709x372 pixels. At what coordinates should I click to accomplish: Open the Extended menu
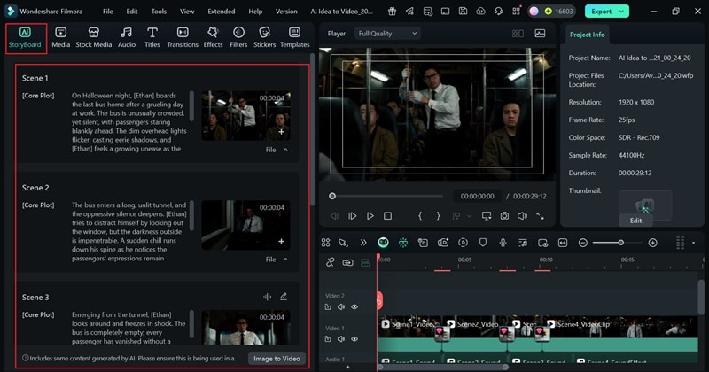pyautogui.click(x=221, y=12)
